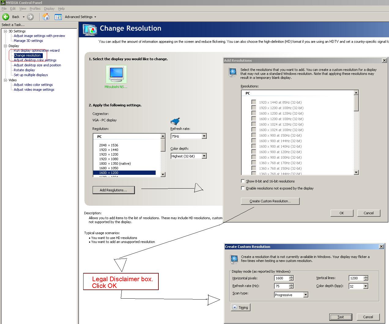
Task: Increase the Horizontal pixels stepper value
Action: (x=291, y=277)
